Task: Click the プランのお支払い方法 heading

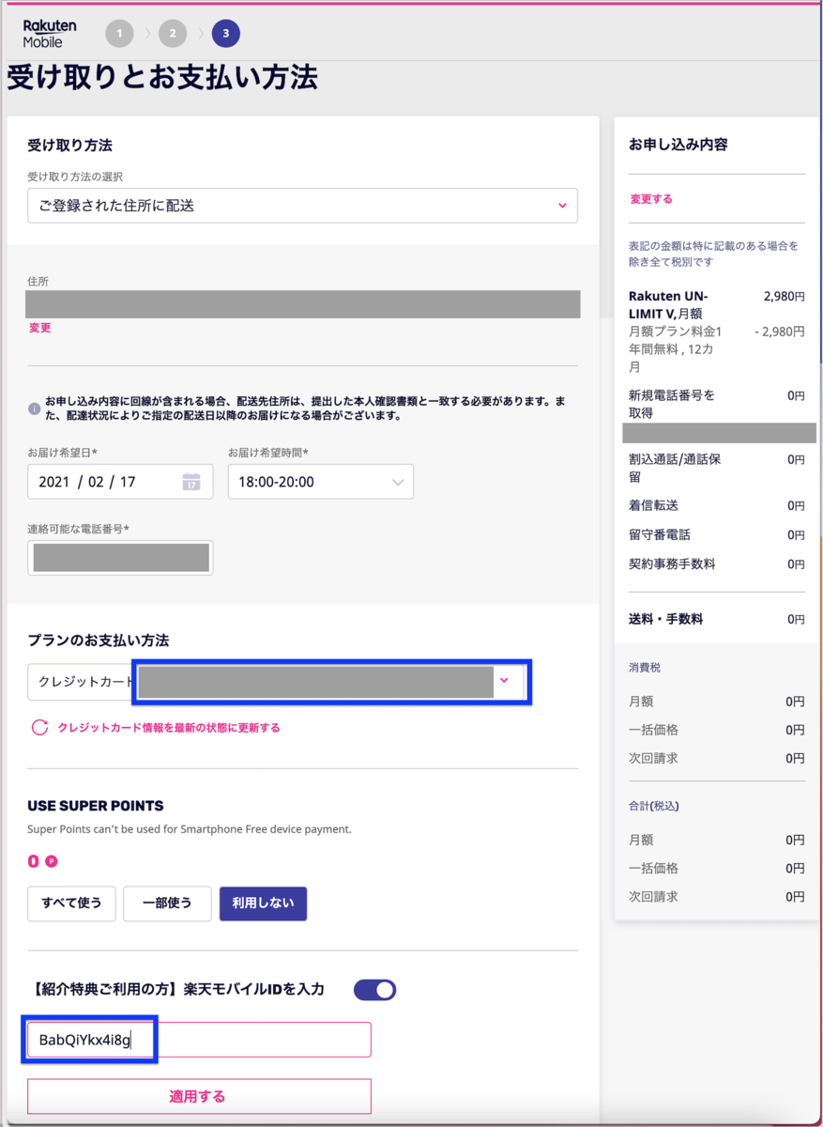Action: click(99, 641)
